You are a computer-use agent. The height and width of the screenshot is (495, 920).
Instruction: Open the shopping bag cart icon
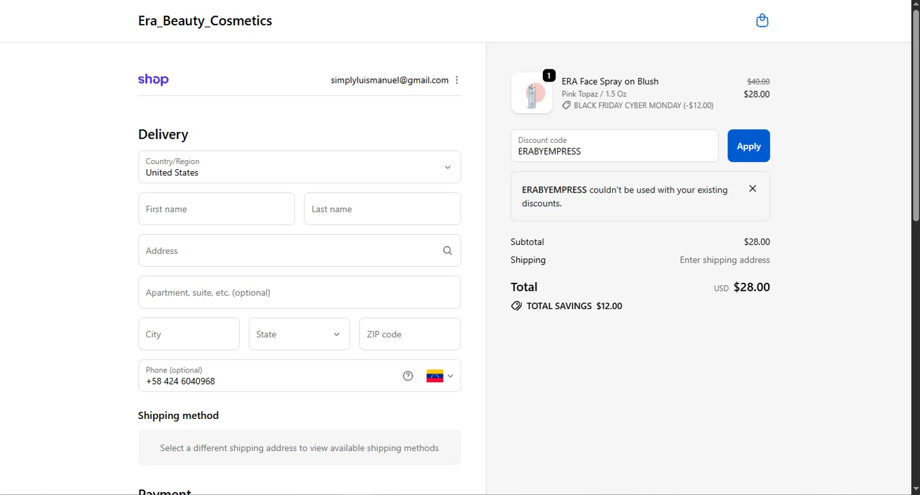(762, 21)
